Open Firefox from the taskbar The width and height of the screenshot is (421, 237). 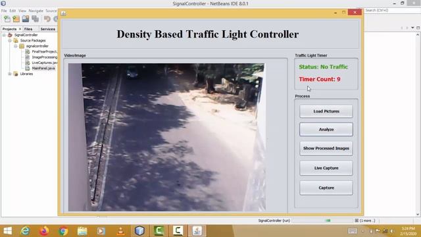44,231
